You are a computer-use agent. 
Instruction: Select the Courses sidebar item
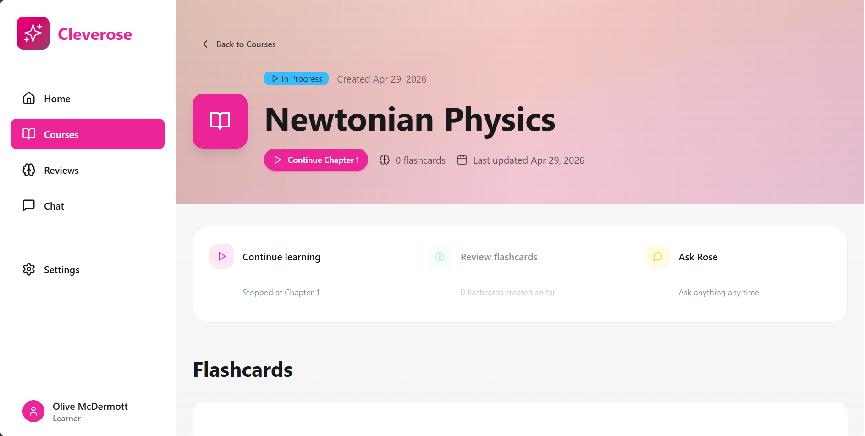88,134
